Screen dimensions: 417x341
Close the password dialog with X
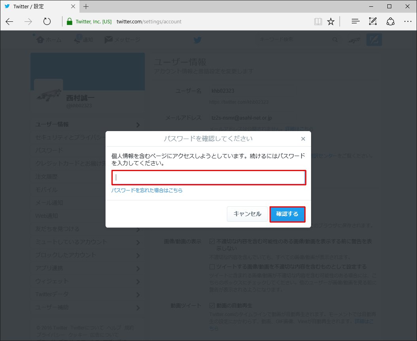303,139
